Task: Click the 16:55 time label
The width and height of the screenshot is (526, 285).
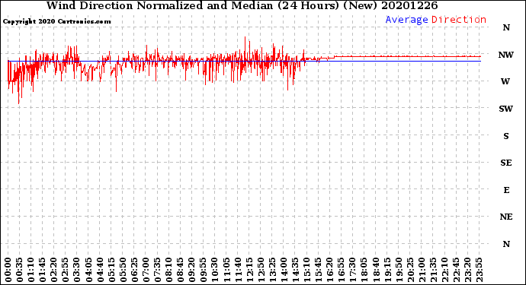Action: pyautogui.click(x=341, y=270)
